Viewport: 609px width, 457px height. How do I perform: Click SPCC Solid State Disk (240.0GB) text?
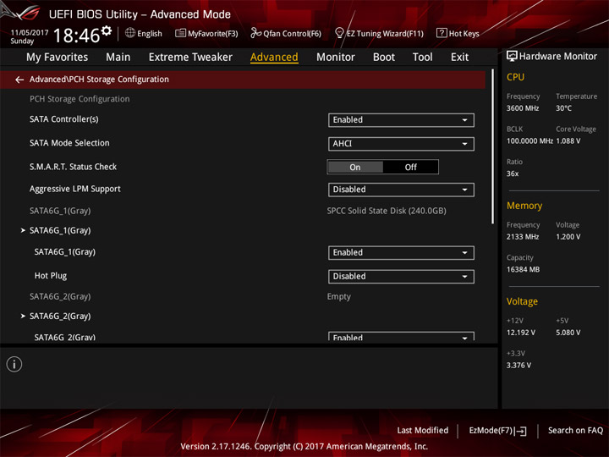click(x=387, y=211)
